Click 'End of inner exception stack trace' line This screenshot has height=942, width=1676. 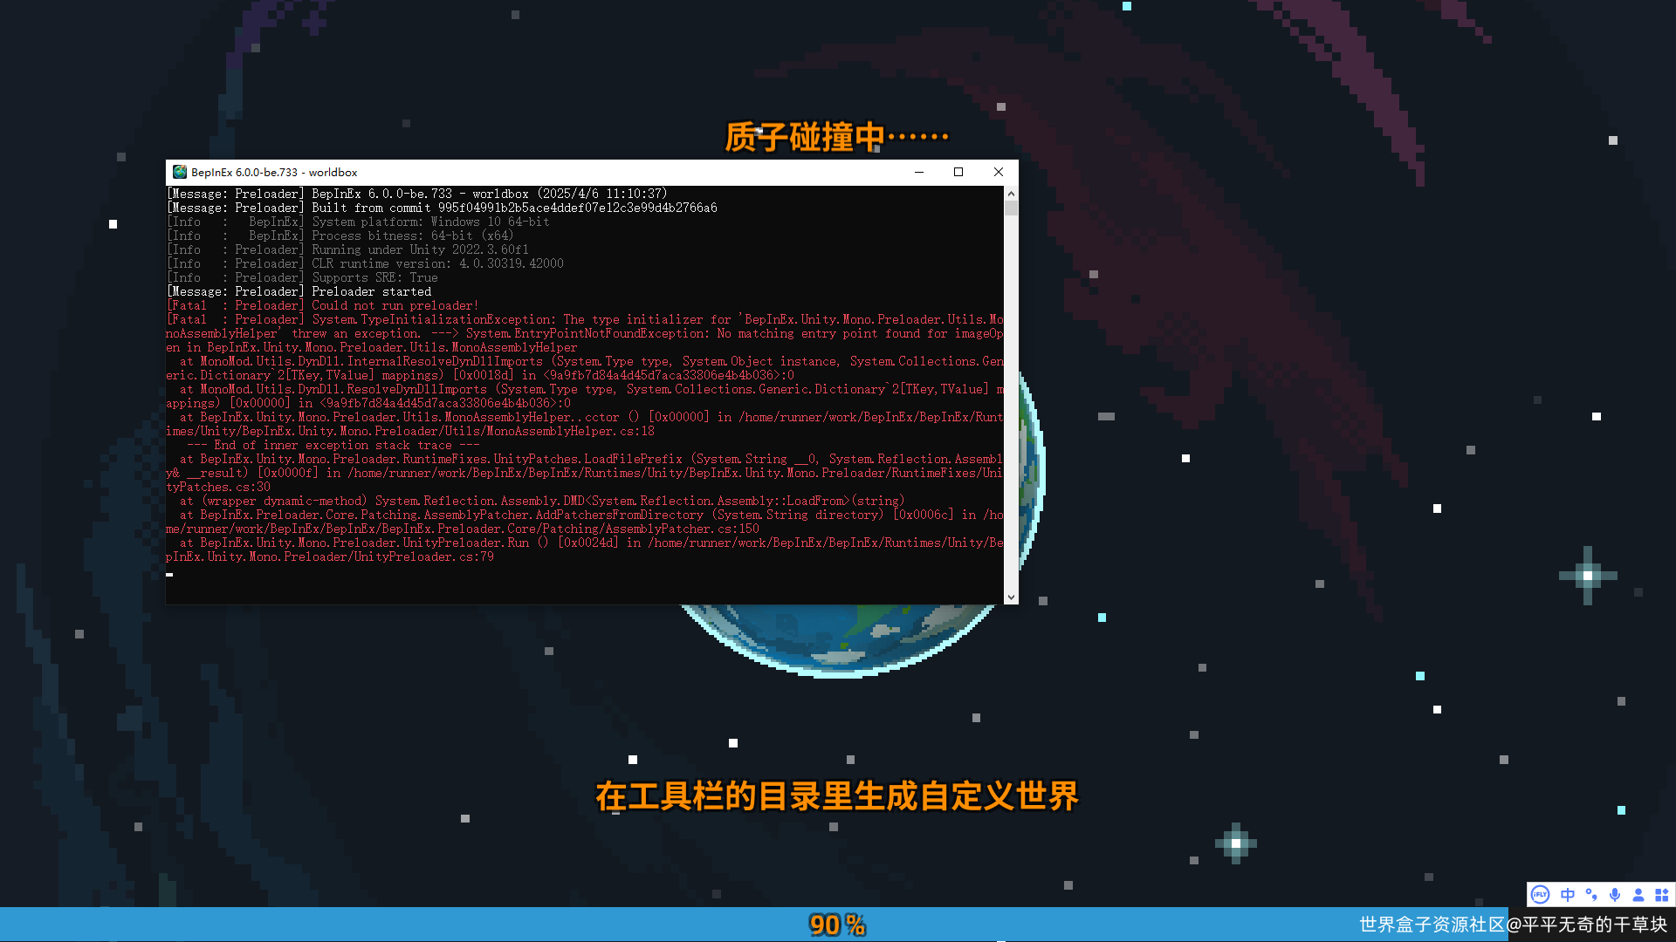pyautogui.click(x=333, y=445)
